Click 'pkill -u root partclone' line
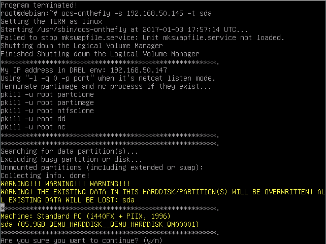326x244 pixels. (x=47, y=94)
